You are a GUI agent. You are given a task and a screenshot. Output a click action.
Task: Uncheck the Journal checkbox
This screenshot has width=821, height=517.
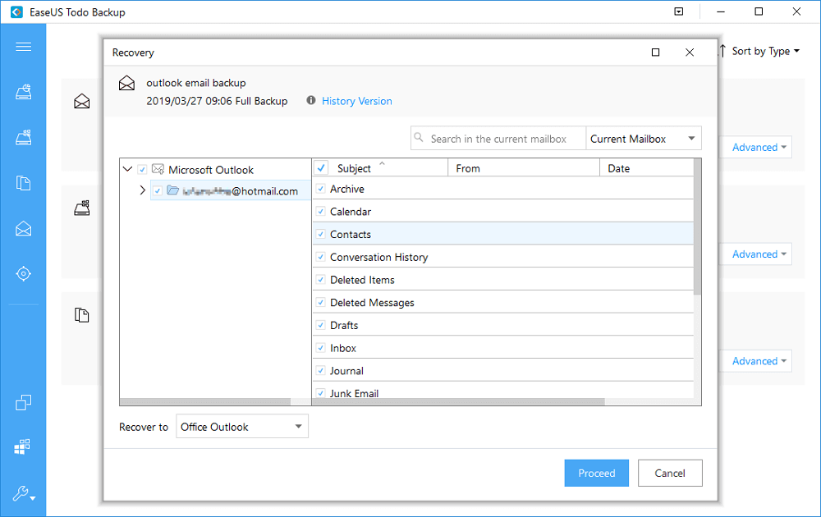coord(321,370)
